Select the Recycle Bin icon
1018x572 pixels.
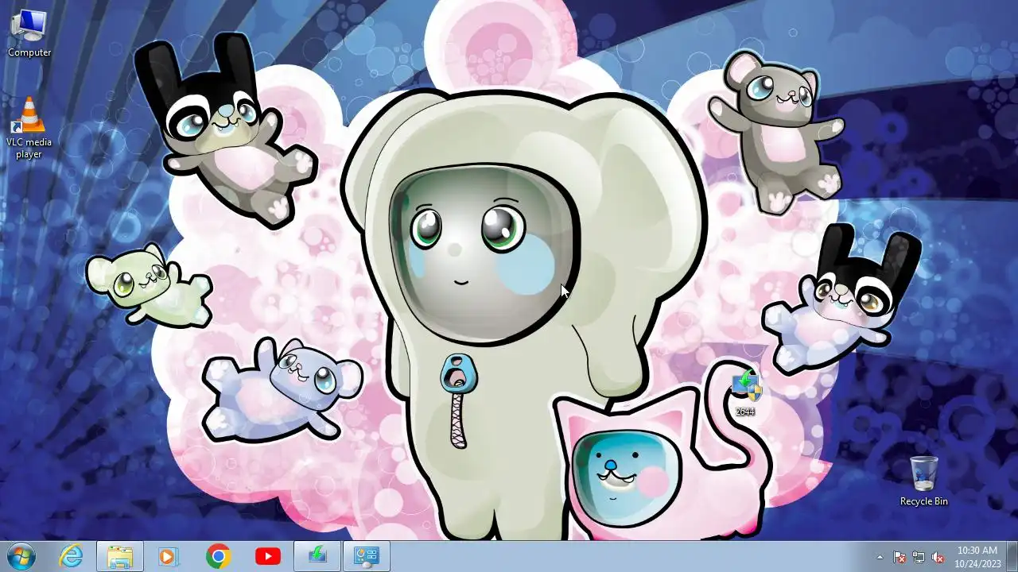(923, 481)
